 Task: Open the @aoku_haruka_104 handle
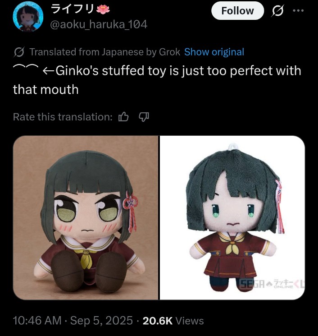pyautogui.click(x=99, y=24)
